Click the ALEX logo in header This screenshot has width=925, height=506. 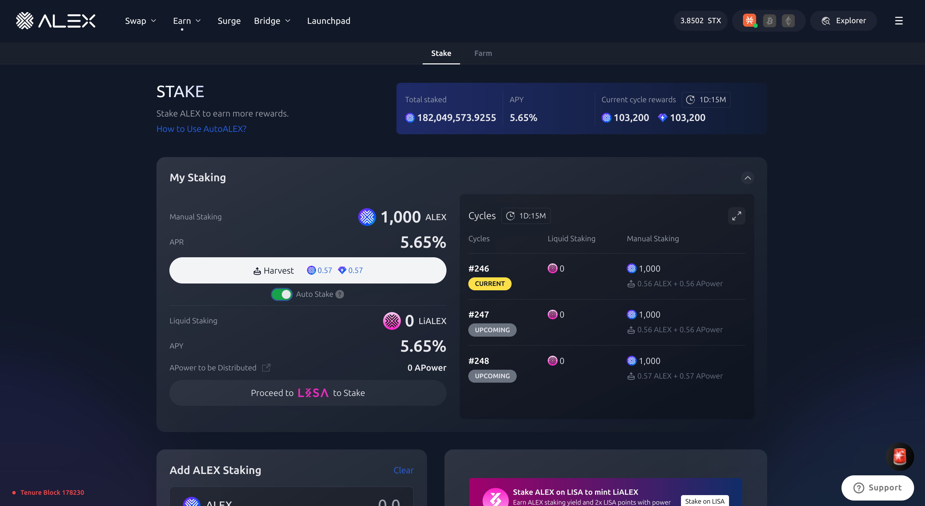click(56, 20)
